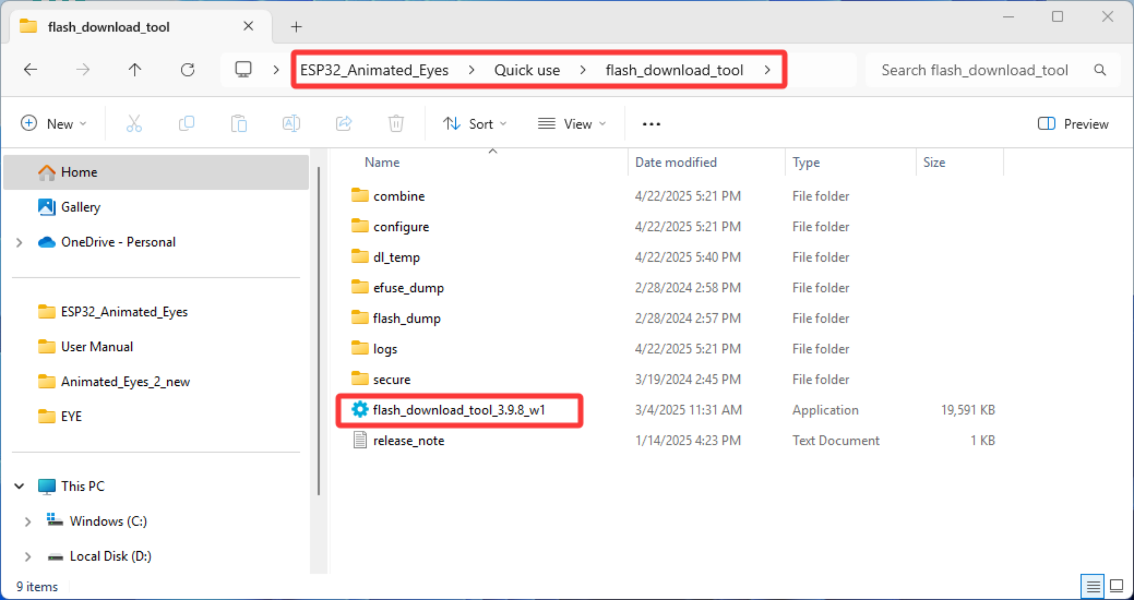Click the Delete trash can icon
Image resolution: width=1134 pixels, height=600 pixels.
(396, 123)
